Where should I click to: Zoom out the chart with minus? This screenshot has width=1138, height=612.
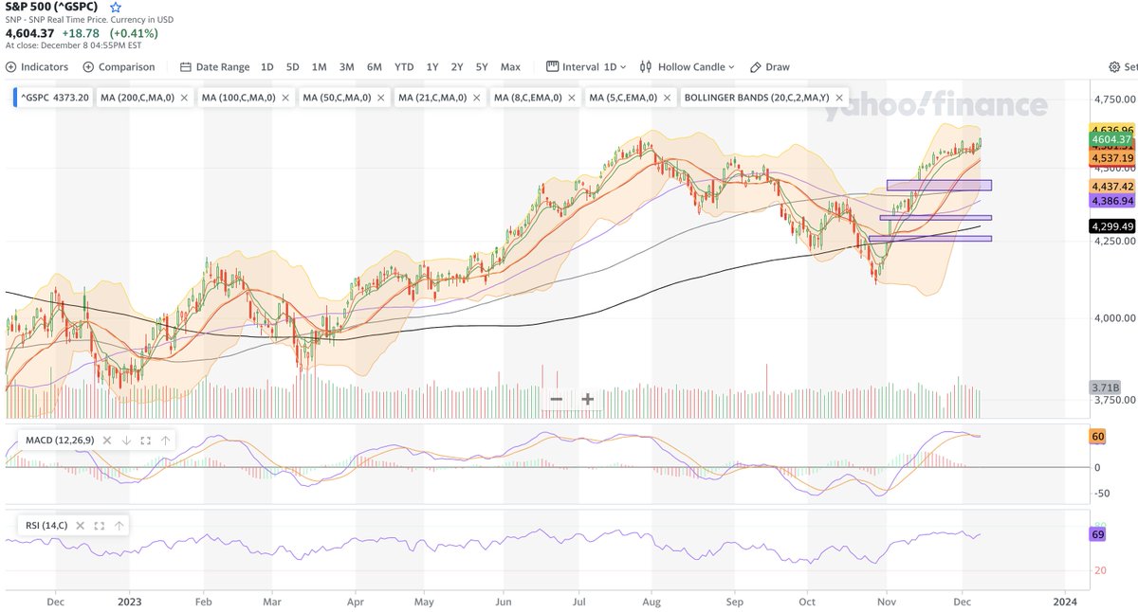point(557,399)
